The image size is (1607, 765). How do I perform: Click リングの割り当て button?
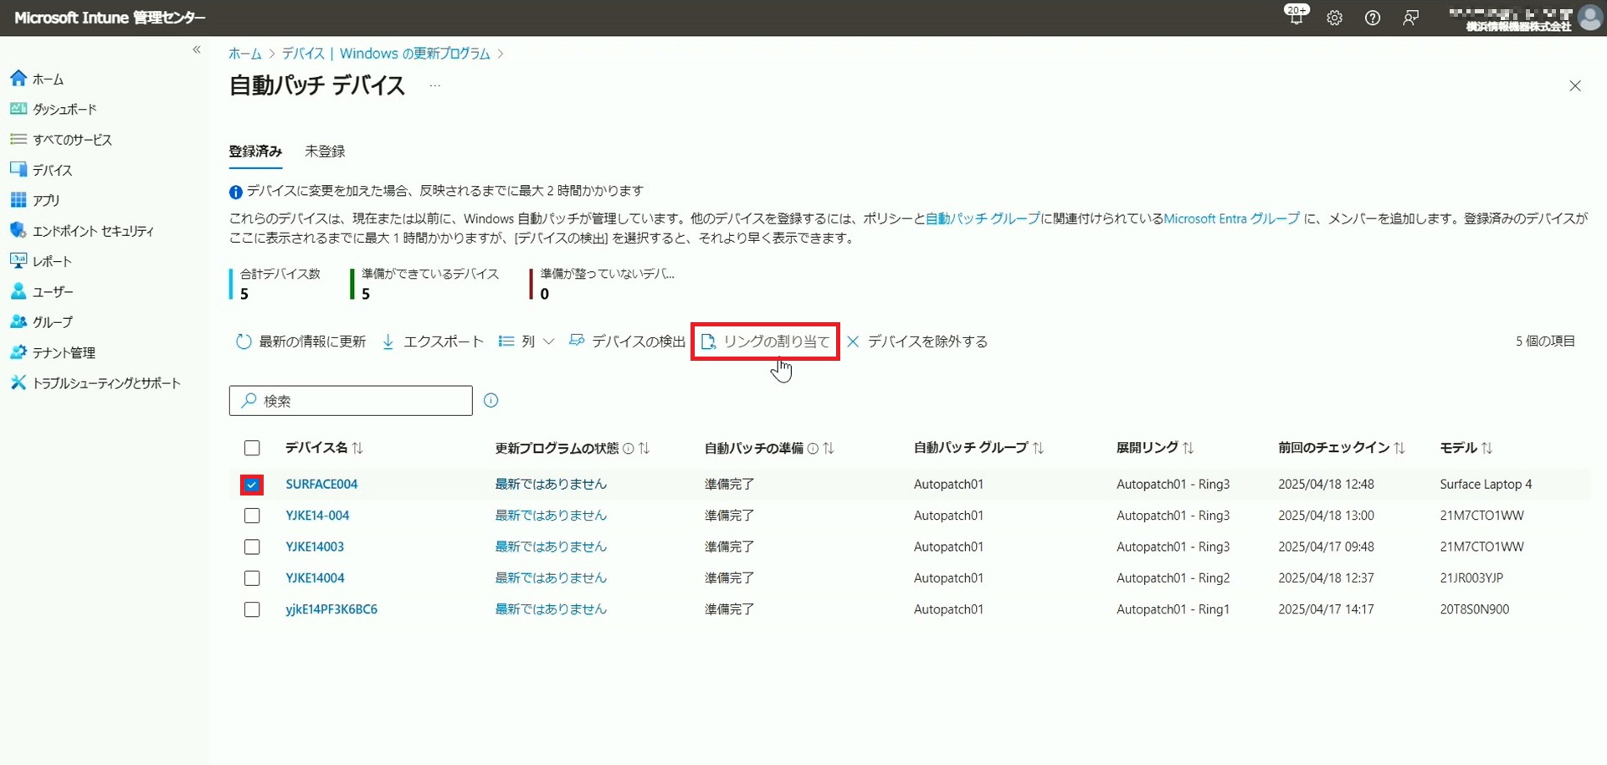point(765,341)
